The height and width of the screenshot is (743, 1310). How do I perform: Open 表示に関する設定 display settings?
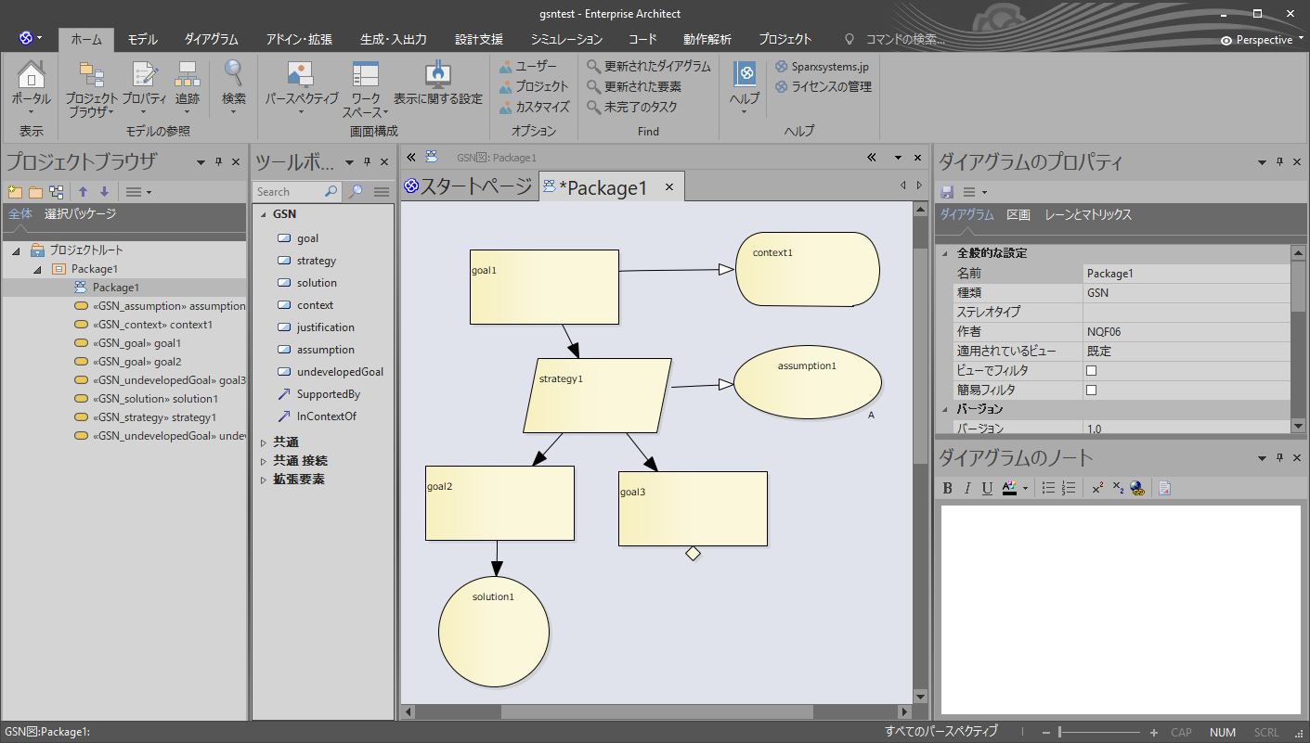pyautogui.click(x=437, y=85)
